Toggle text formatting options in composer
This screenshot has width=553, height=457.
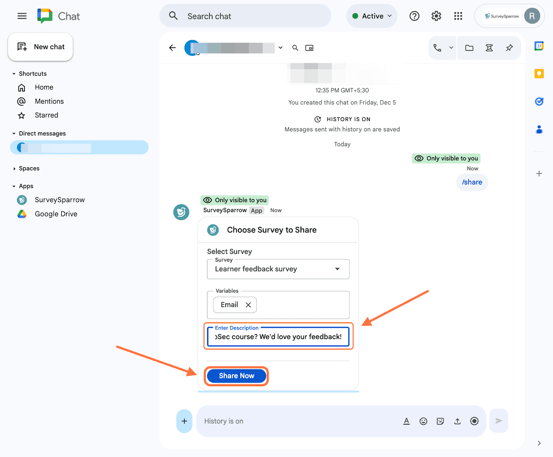[x=406, y=421]
